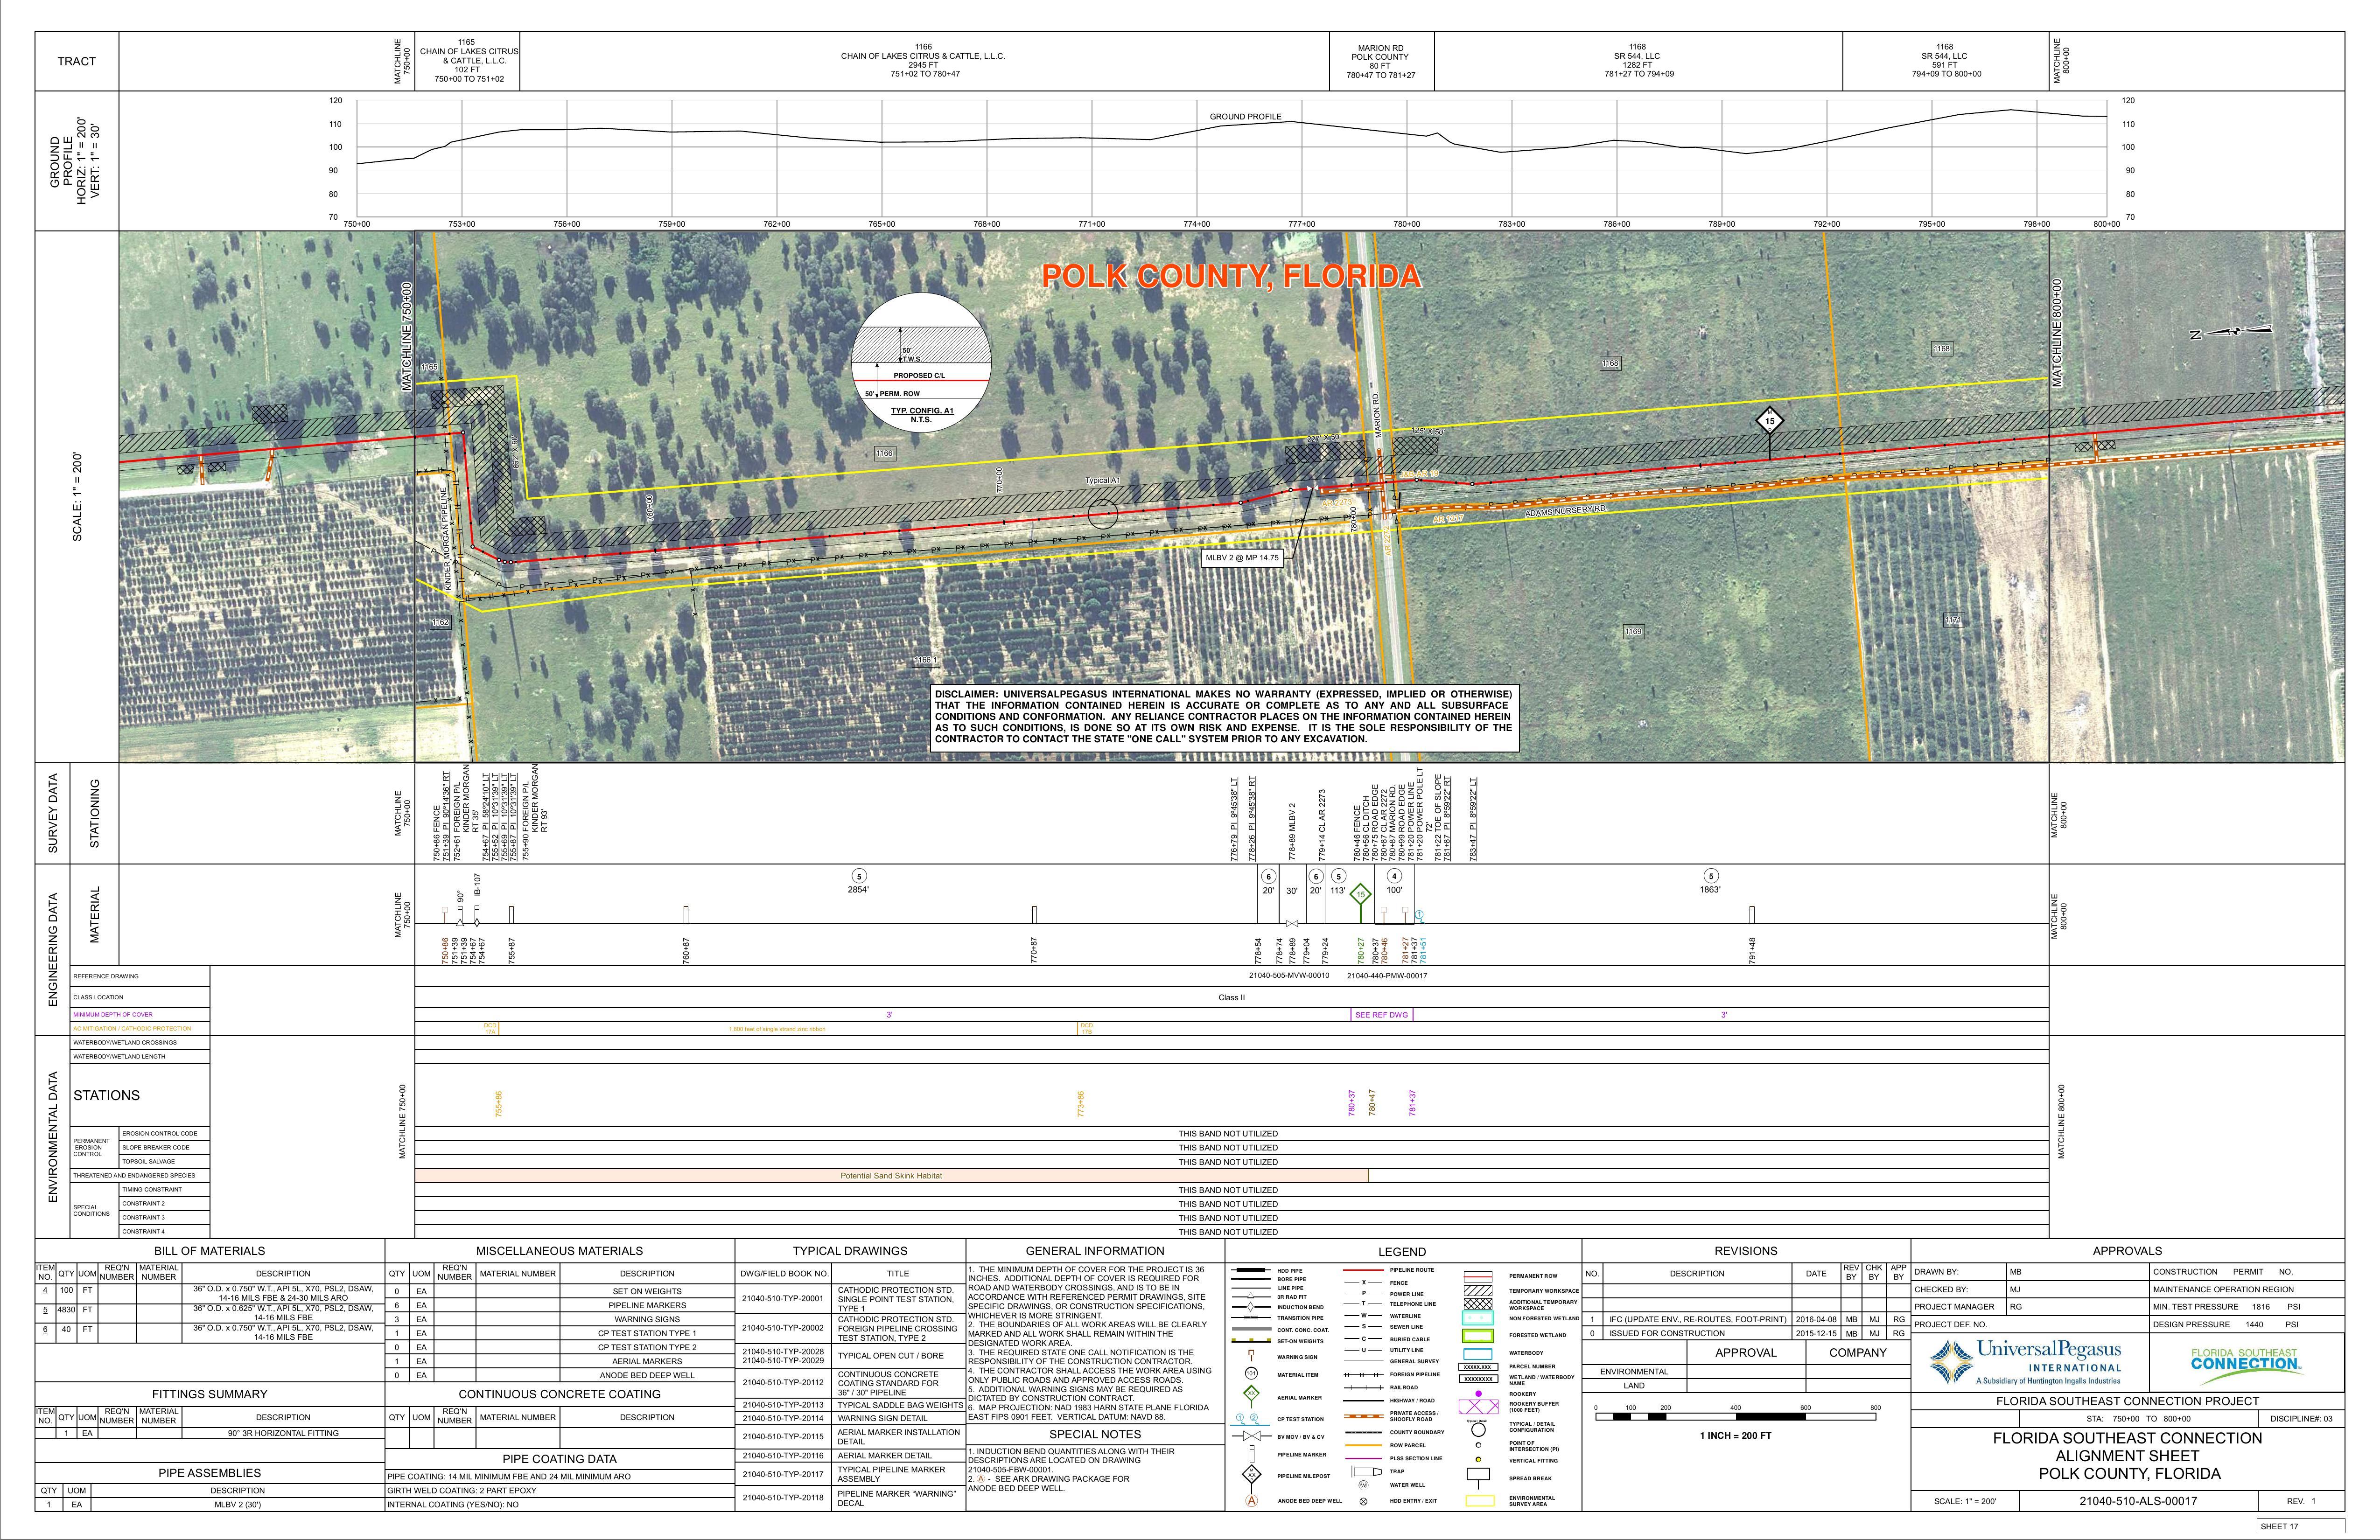Select the Material Item 101 circle symbol

click(x=1252, y=1373)
